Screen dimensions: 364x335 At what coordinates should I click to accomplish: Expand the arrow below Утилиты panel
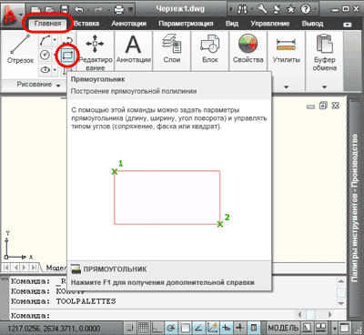pos(287,87)
